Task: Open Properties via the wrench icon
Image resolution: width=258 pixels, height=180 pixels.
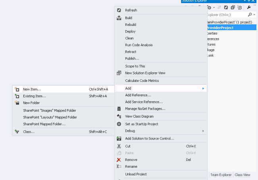Action: (x=249, y=7)
